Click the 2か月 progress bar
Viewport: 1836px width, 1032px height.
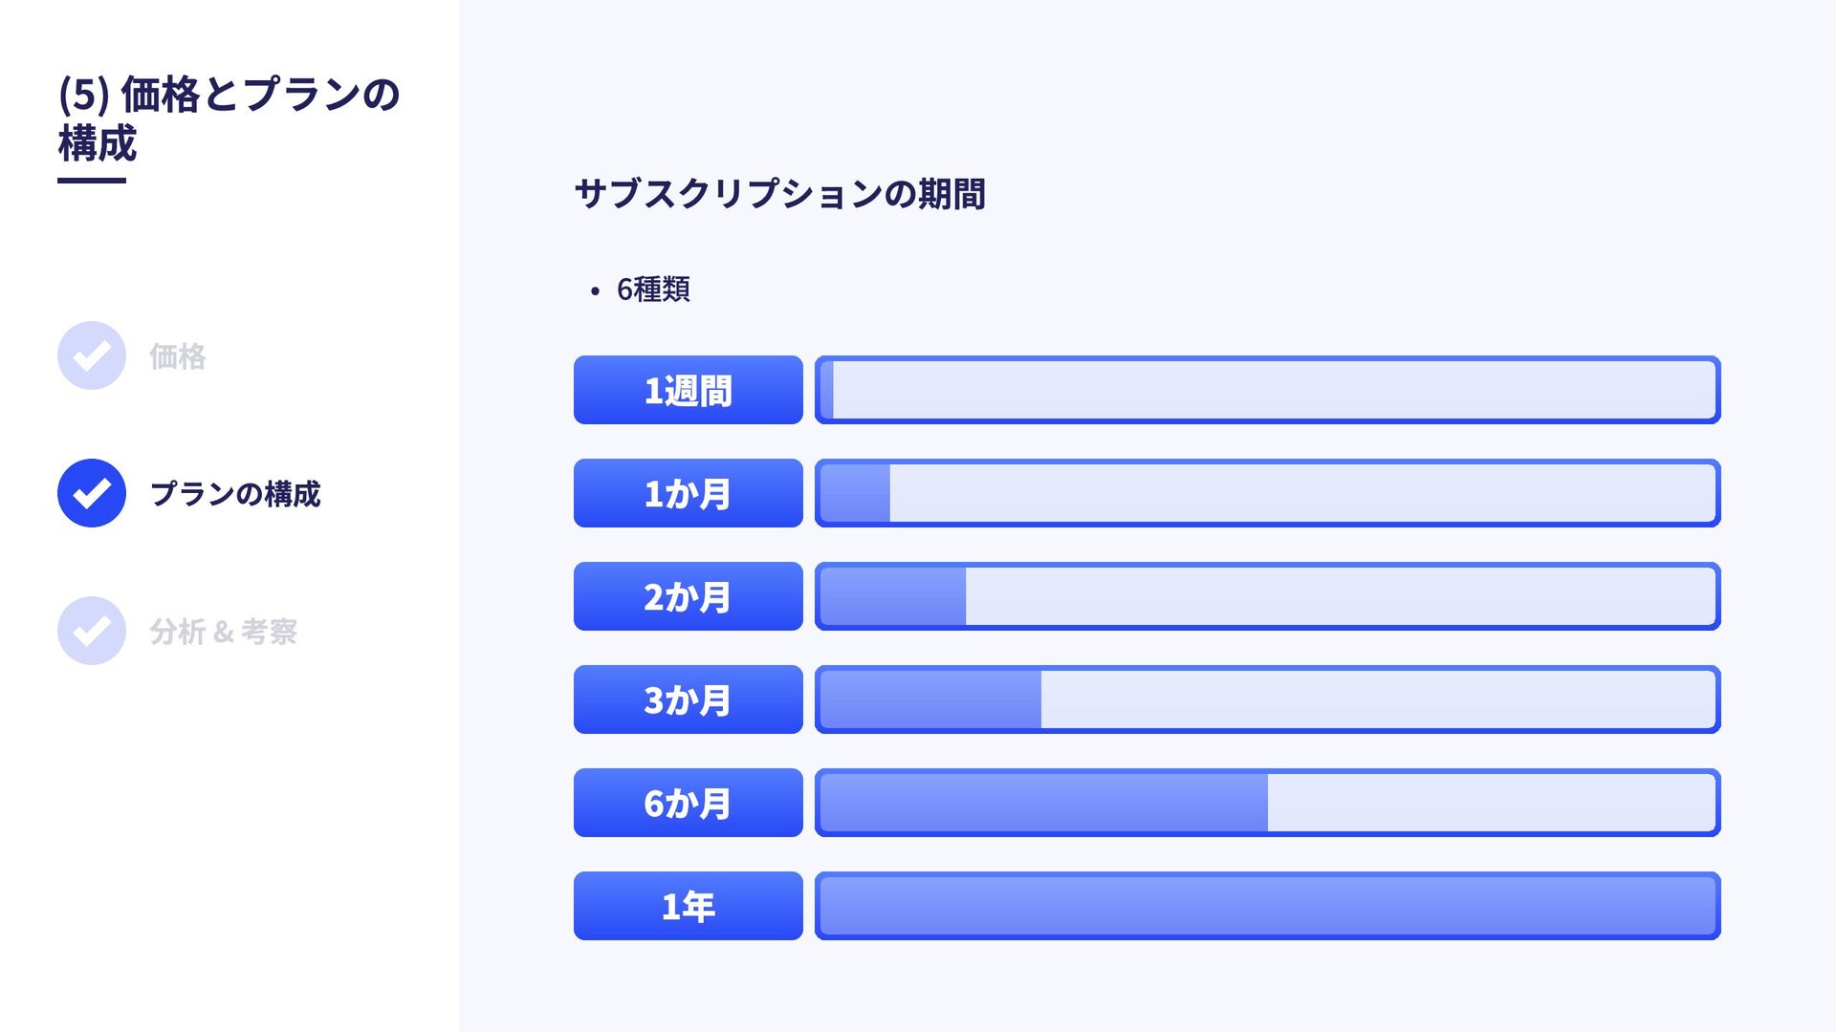click(1268, 596)
